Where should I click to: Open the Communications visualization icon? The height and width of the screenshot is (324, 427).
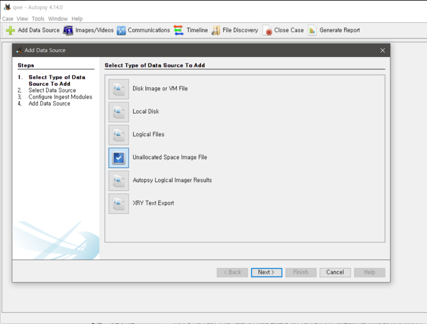[121, 30]
